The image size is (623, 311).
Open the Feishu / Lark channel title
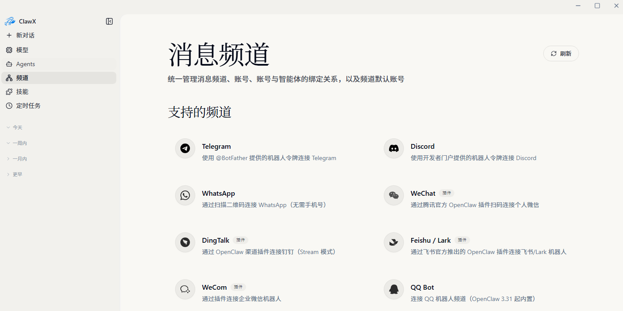(431, 241)
